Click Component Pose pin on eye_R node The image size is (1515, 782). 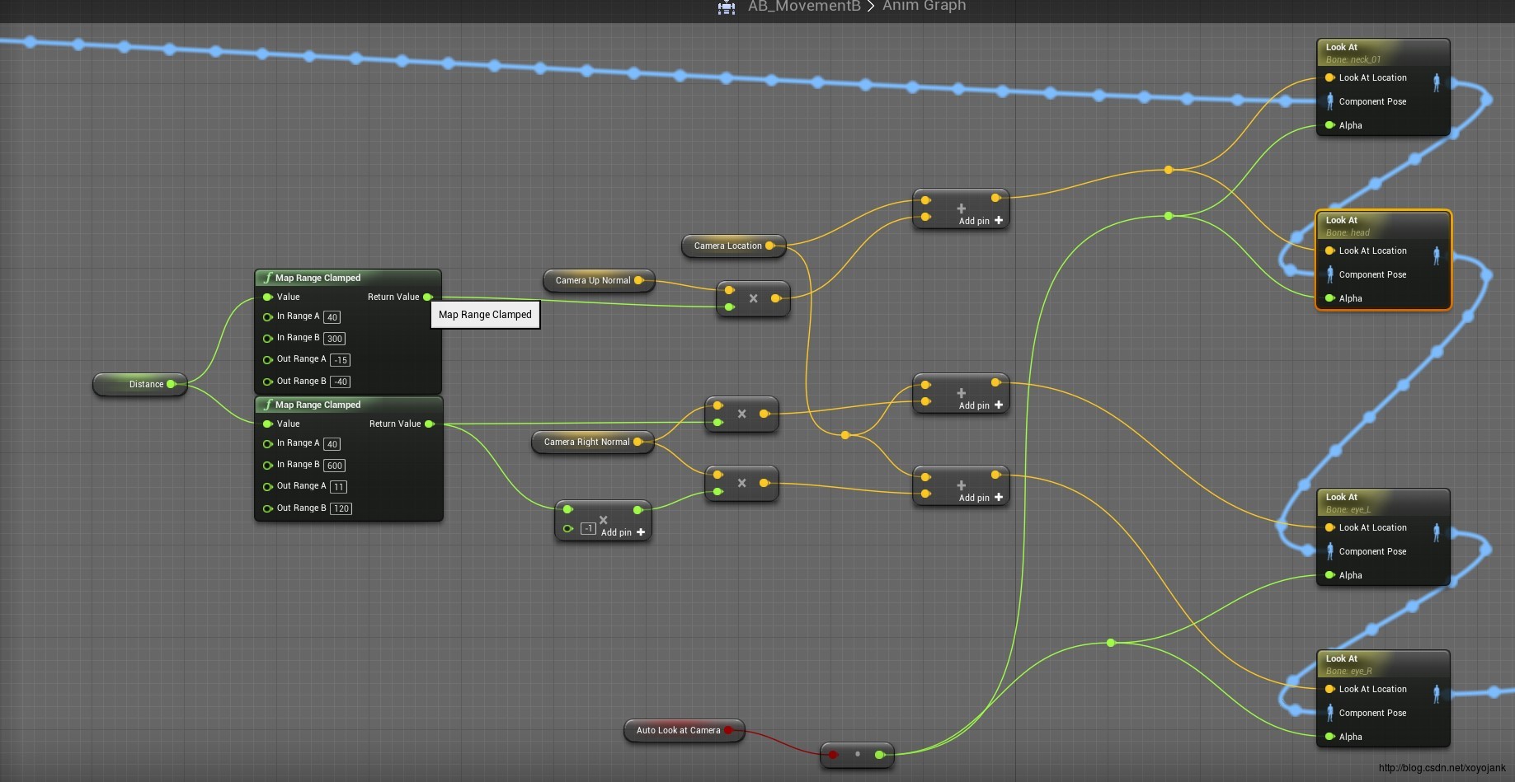click(x=1329, y=713)
